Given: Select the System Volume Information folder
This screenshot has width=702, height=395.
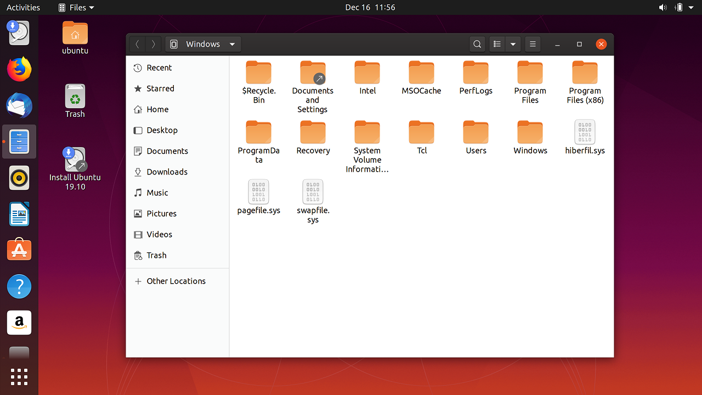Looking at the screenshot, I should (367, 147).
